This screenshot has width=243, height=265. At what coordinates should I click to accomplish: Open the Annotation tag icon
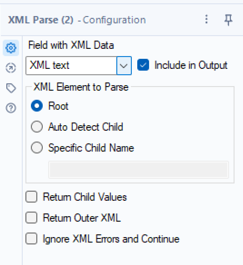[11, 88]
